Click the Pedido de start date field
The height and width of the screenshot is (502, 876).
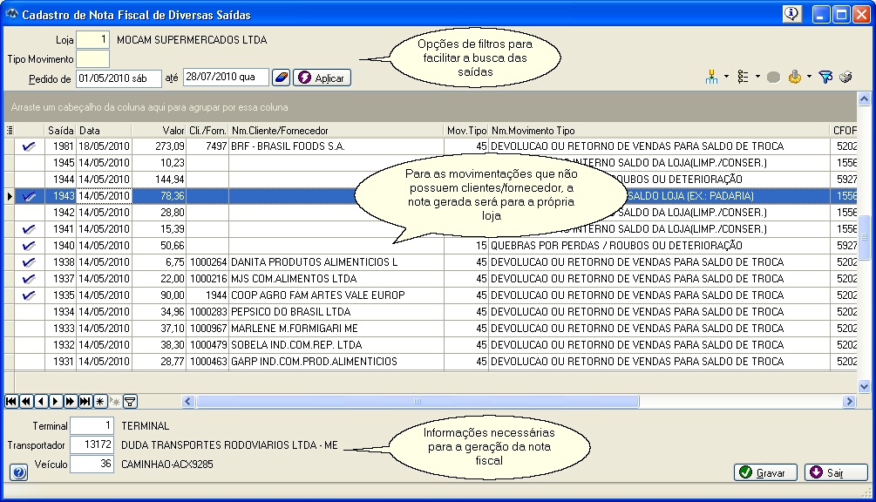[119, 78]
